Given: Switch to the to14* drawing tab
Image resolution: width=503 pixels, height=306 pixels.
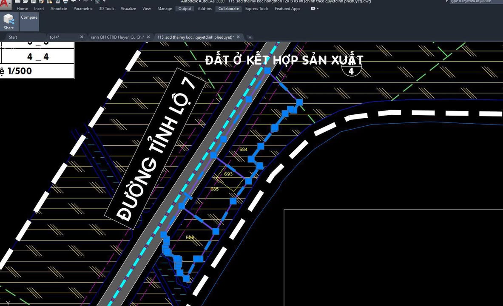Looking at the screenshot, I should point(54,37).
